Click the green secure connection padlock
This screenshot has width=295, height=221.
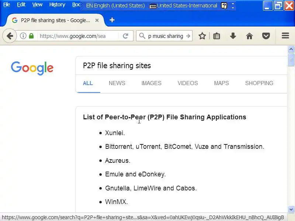pos(31,36)
